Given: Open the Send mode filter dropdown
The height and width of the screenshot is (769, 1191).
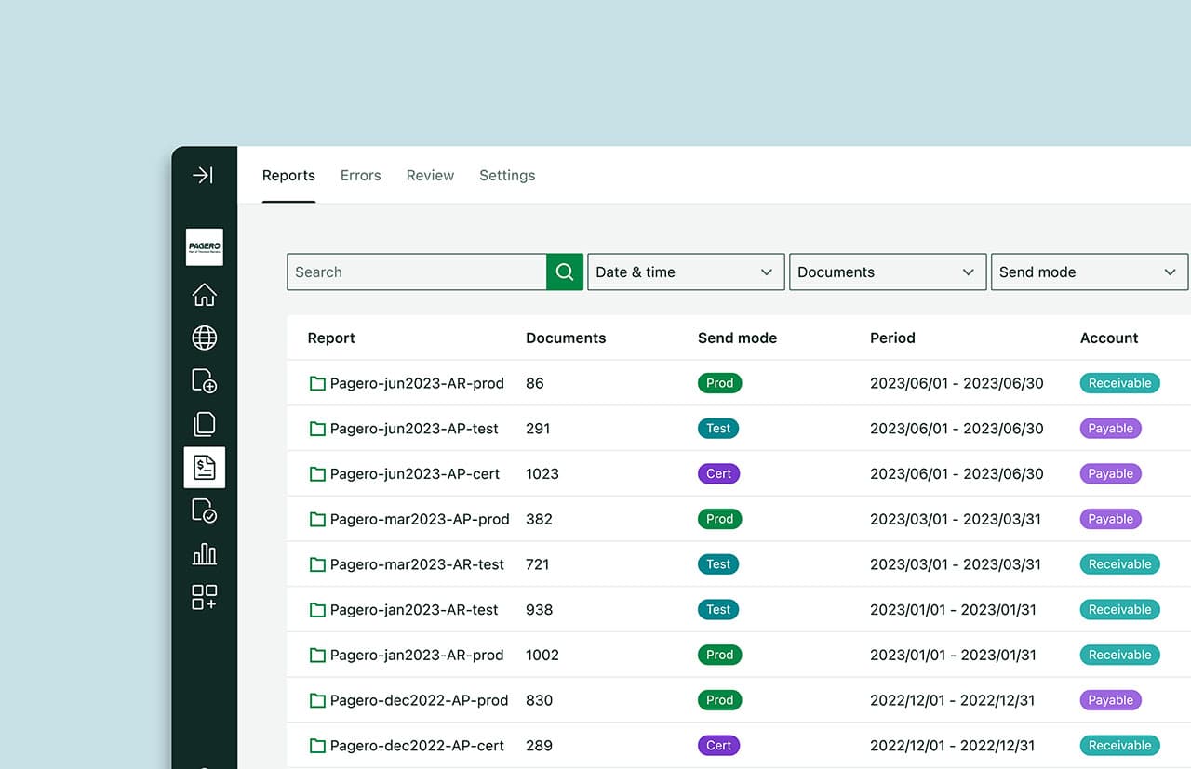Looking at the screenshot, I should pos(1090,272).
